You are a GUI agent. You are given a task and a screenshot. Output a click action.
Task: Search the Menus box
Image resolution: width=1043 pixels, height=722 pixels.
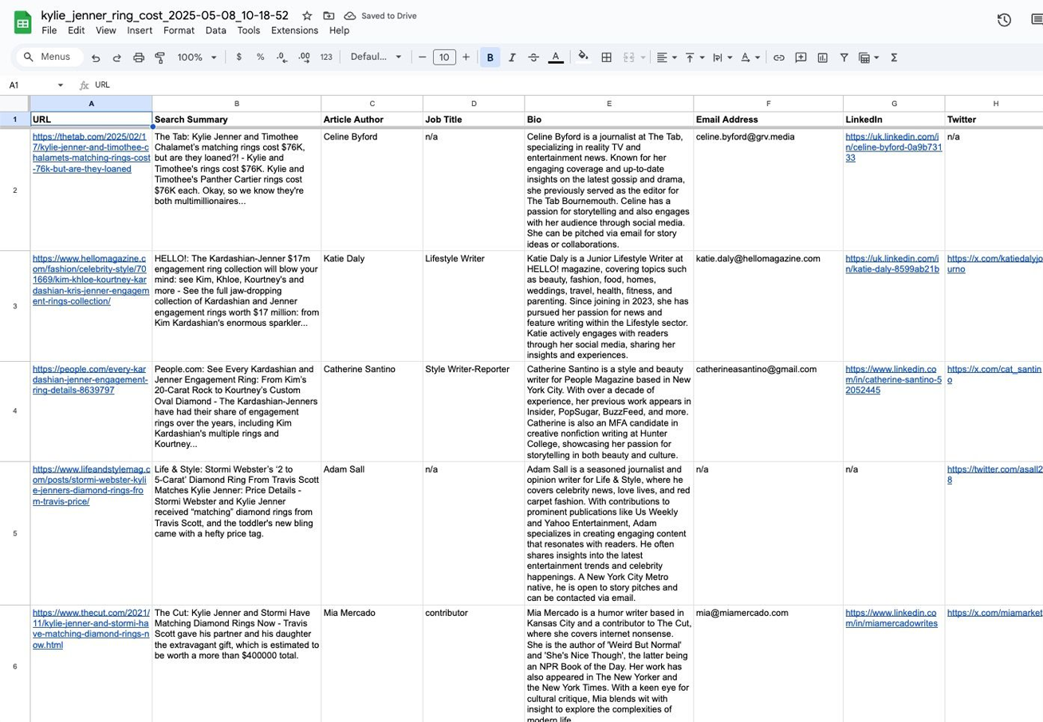pyautogui.click(x=49, y=57)
